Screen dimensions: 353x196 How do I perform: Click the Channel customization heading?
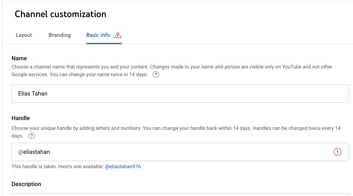(60, 14)
